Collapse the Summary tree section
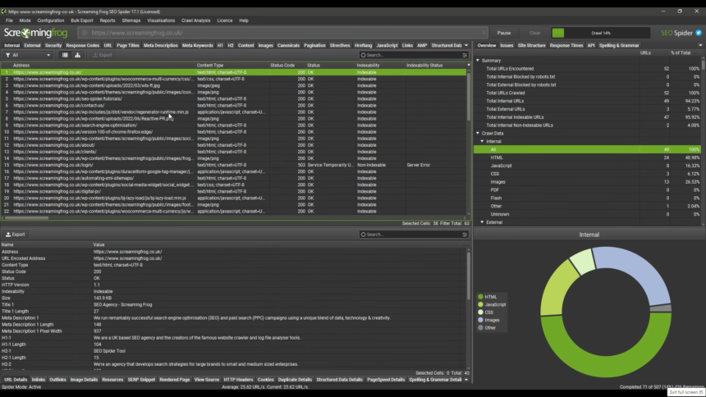This screenshot has height=397, width=706. (x=479, y=60)
